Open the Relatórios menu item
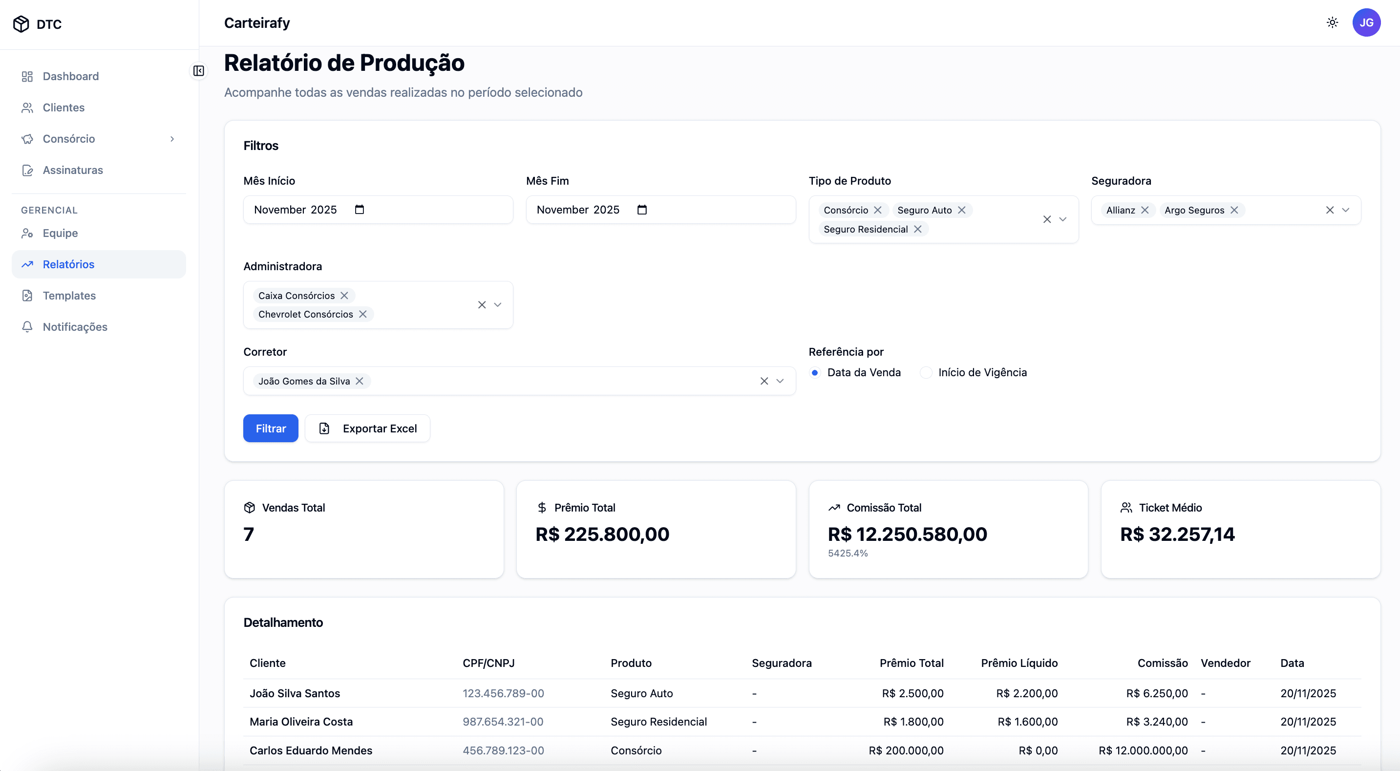Viewport: 1400px width, 771px height. pos(68,264)
